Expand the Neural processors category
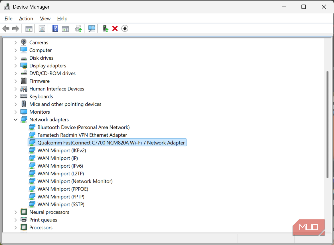Screen dimensions: 334x245 (15, 212)
